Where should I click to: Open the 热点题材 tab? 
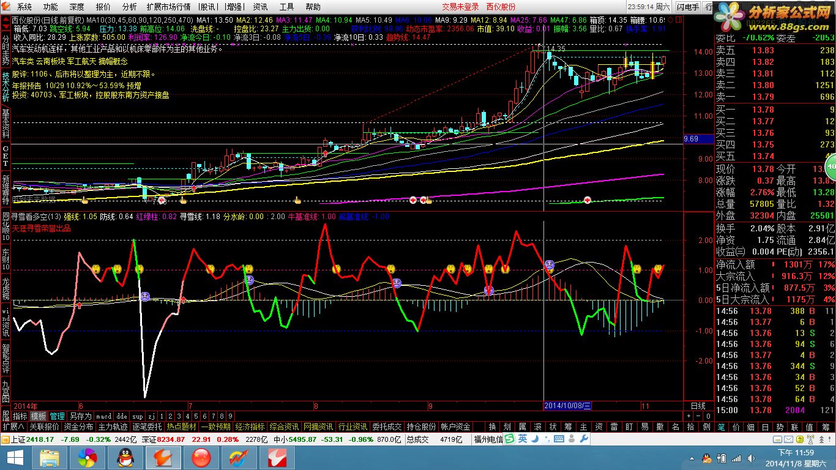tap(181, 427)
